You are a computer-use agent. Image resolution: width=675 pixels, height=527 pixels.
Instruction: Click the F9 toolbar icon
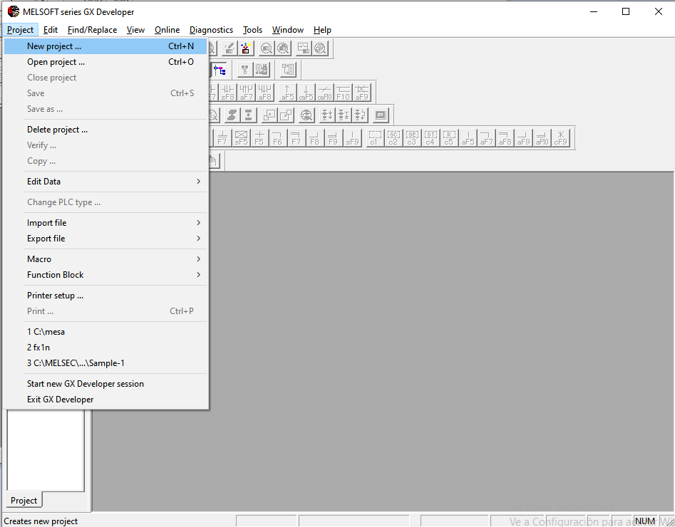[x=333, y=137]
